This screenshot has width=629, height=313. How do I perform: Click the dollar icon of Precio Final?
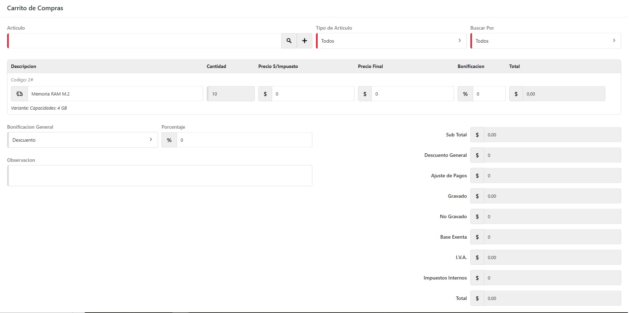[x=365, y=94]
